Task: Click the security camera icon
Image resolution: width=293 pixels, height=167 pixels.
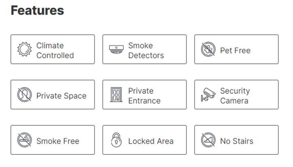Action: [208, 94]
